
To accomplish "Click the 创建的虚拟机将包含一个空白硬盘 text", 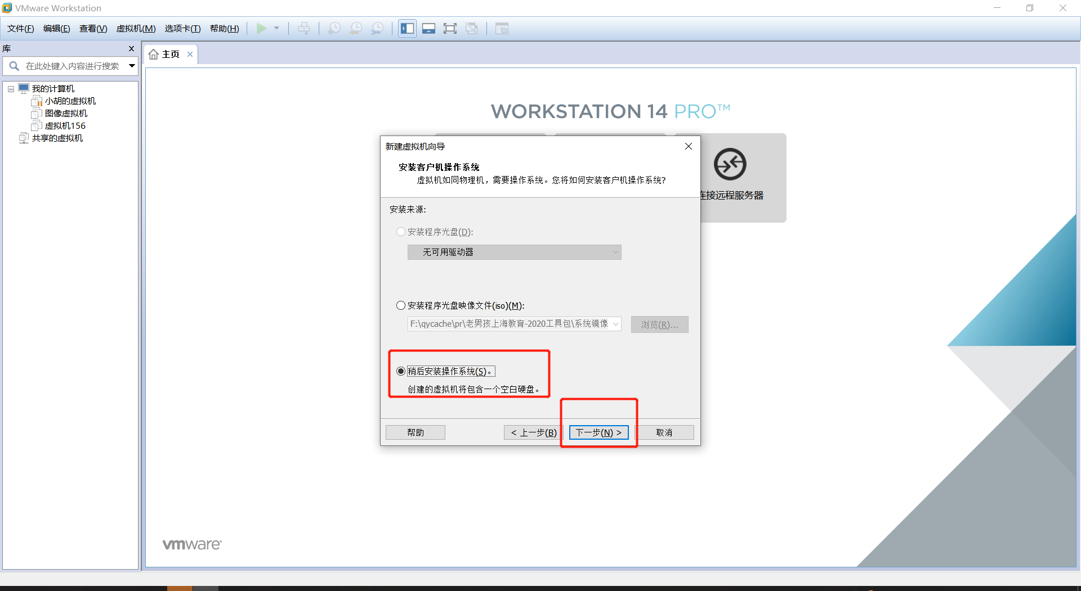I will (474, 389).
